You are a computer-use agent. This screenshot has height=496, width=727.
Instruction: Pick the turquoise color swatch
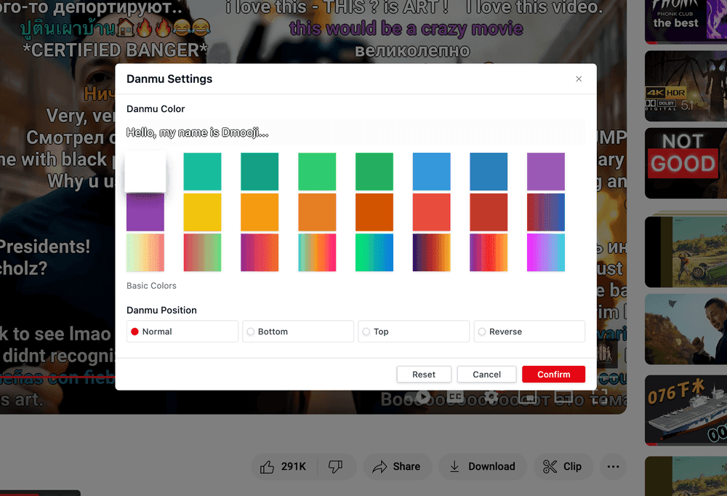pos(202,172)
